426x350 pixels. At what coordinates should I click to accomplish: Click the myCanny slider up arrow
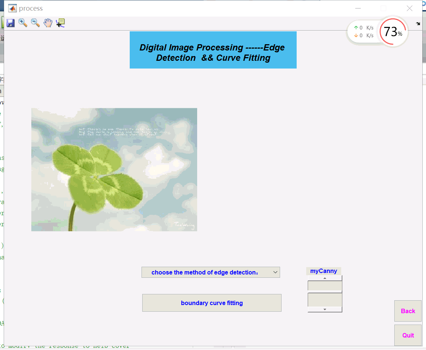coord(325,278)
